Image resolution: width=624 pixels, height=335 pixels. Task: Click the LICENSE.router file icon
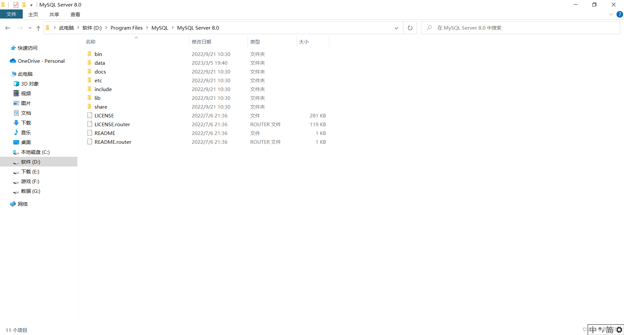click(x=90, y=124)
